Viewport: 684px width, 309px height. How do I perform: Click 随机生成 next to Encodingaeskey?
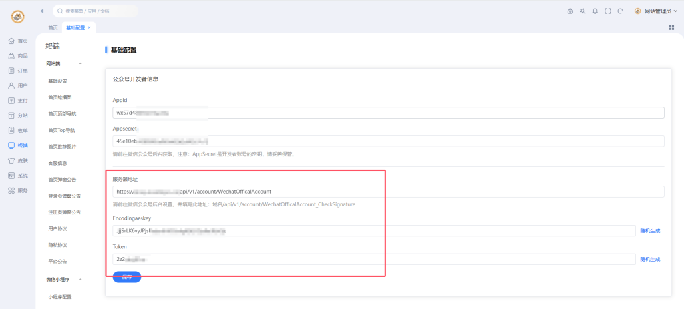coord(649,231)
